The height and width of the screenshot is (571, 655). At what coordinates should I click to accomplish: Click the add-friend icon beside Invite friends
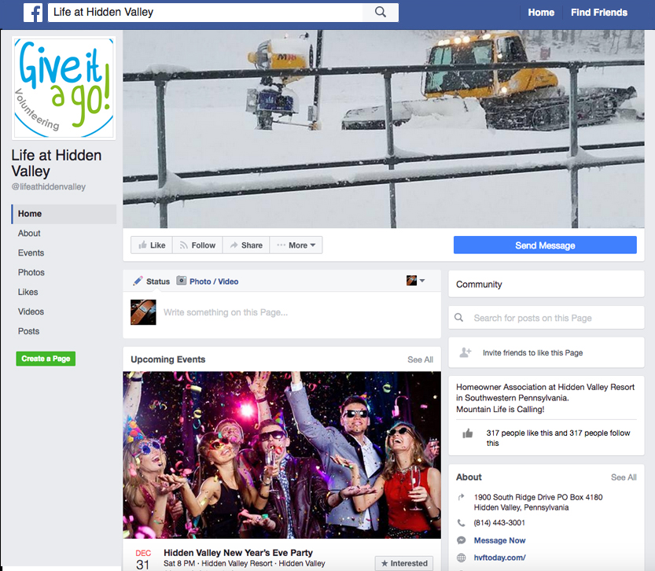(465, 352)
